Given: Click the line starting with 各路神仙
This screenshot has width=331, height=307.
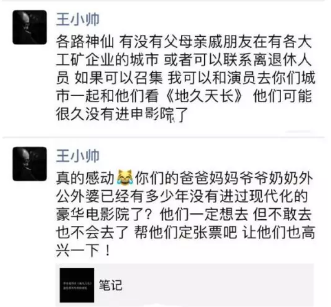Looking at the screenshot, I should pos(184,42).
